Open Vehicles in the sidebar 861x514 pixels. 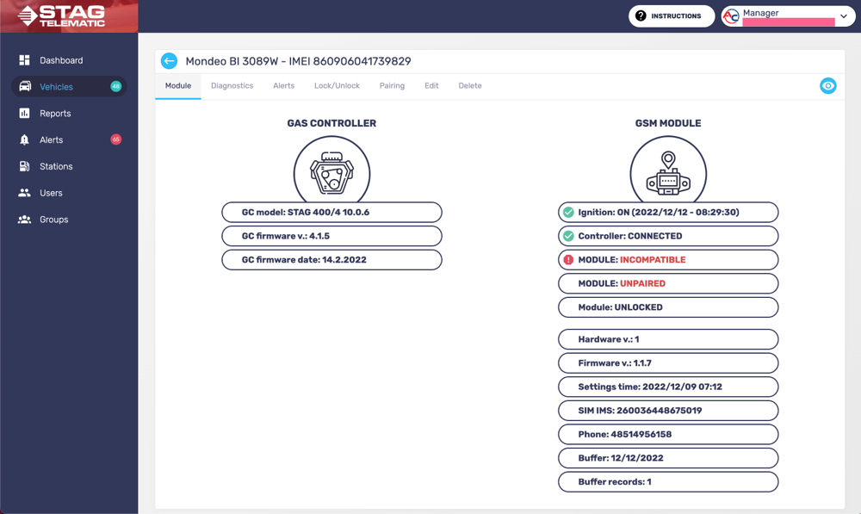click(x=69, y=86)
